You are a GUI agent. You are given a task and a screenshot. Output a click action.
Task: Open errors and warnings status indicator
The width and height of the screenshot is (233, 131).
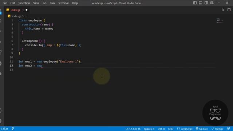tap(4, 128)
